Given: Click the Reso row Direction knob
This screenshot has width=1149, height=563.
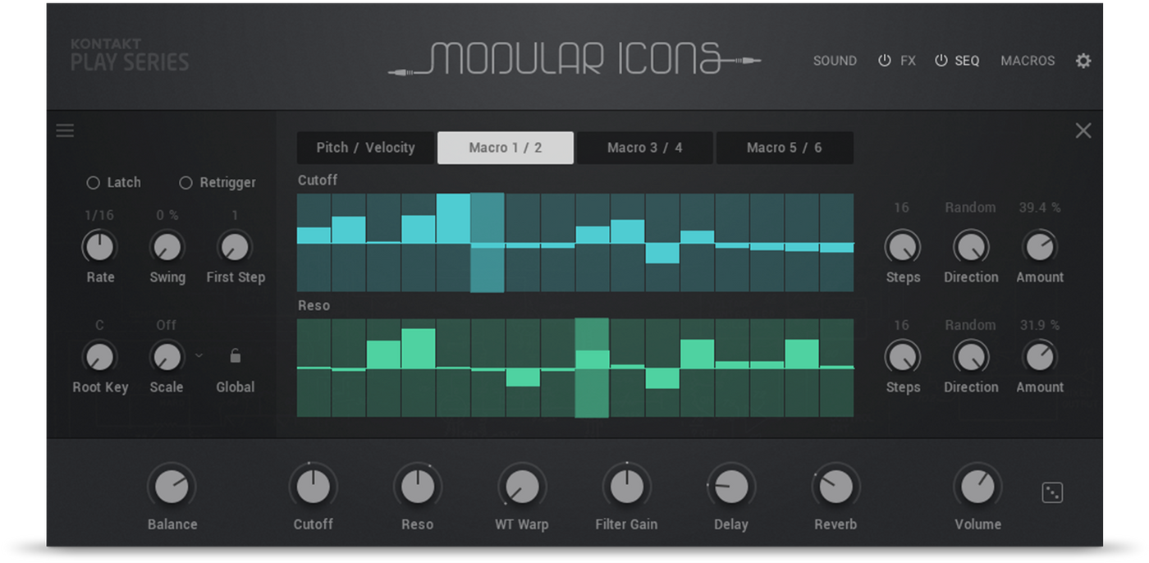Looking at the screenshot, I should (971, 356).
